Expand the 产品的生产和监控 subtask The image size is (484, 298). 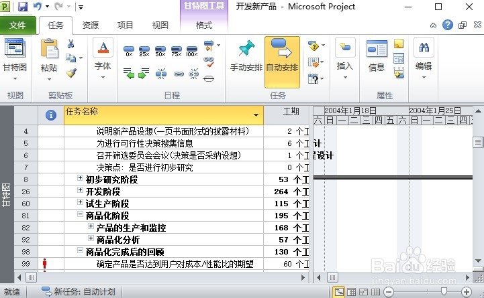coord(91,226)
